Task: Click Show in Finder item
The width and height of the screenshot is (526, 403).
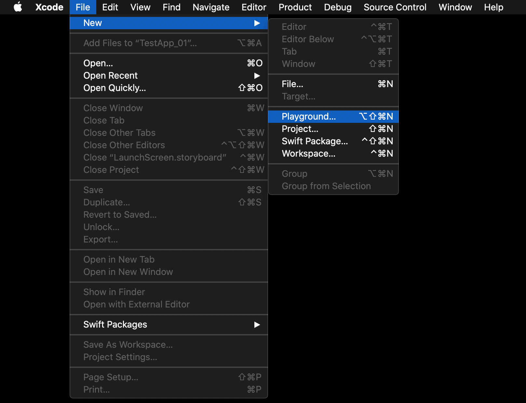Action: (x=169, y=292)
